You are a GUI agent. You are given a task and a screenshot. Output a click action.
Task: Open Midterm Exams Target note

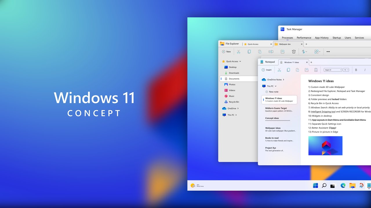coord(279,109)
